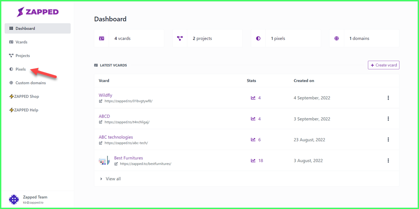This screenshot has height=209, width=419.
Task: Click the Created on column header
Action: (304, 80)
